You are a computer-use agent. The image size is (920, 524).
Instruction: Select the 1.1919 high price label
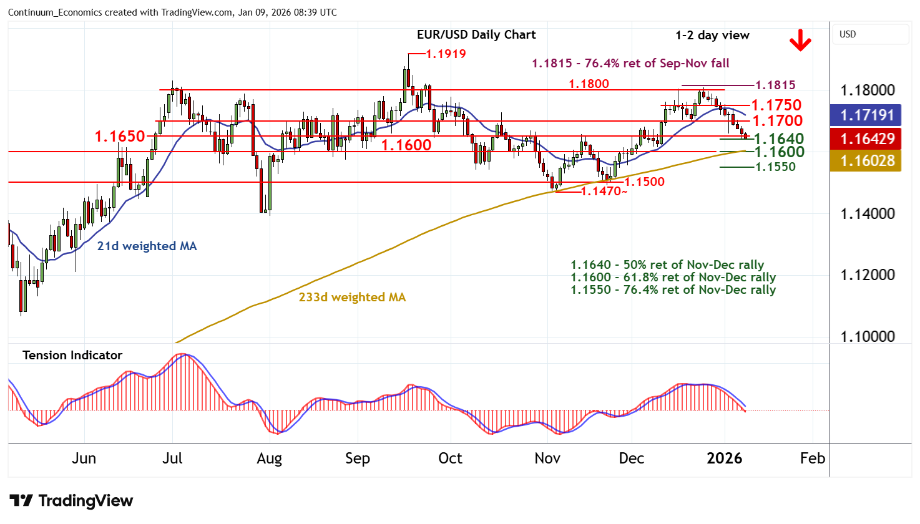[446, 54]
